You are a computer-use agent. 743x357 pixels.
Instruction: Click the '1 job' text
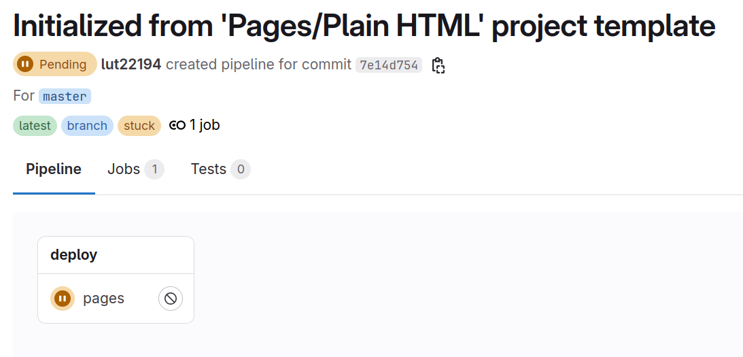coord(205,125)
